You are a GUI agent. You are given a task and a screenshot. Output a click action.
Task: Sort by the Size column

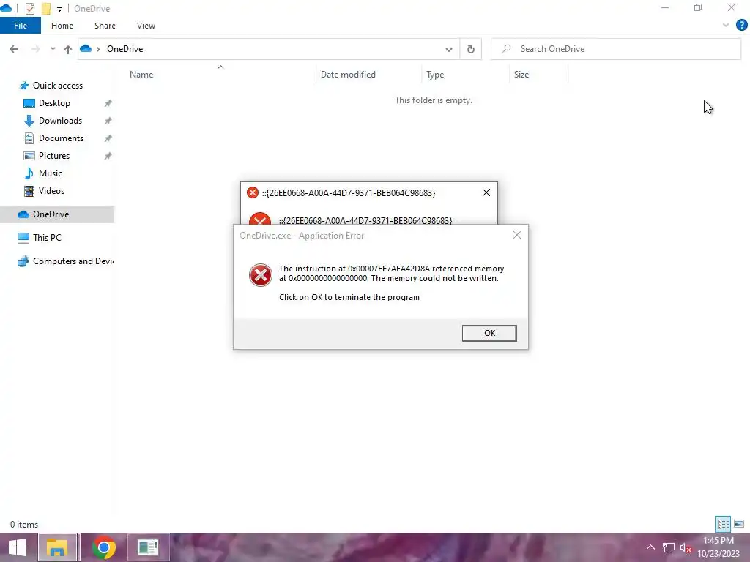521,75
